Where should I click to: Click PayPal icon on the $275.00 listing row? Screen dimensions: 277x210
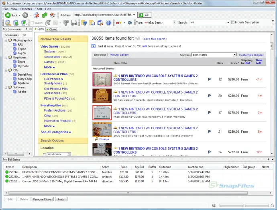coord(209,113)
